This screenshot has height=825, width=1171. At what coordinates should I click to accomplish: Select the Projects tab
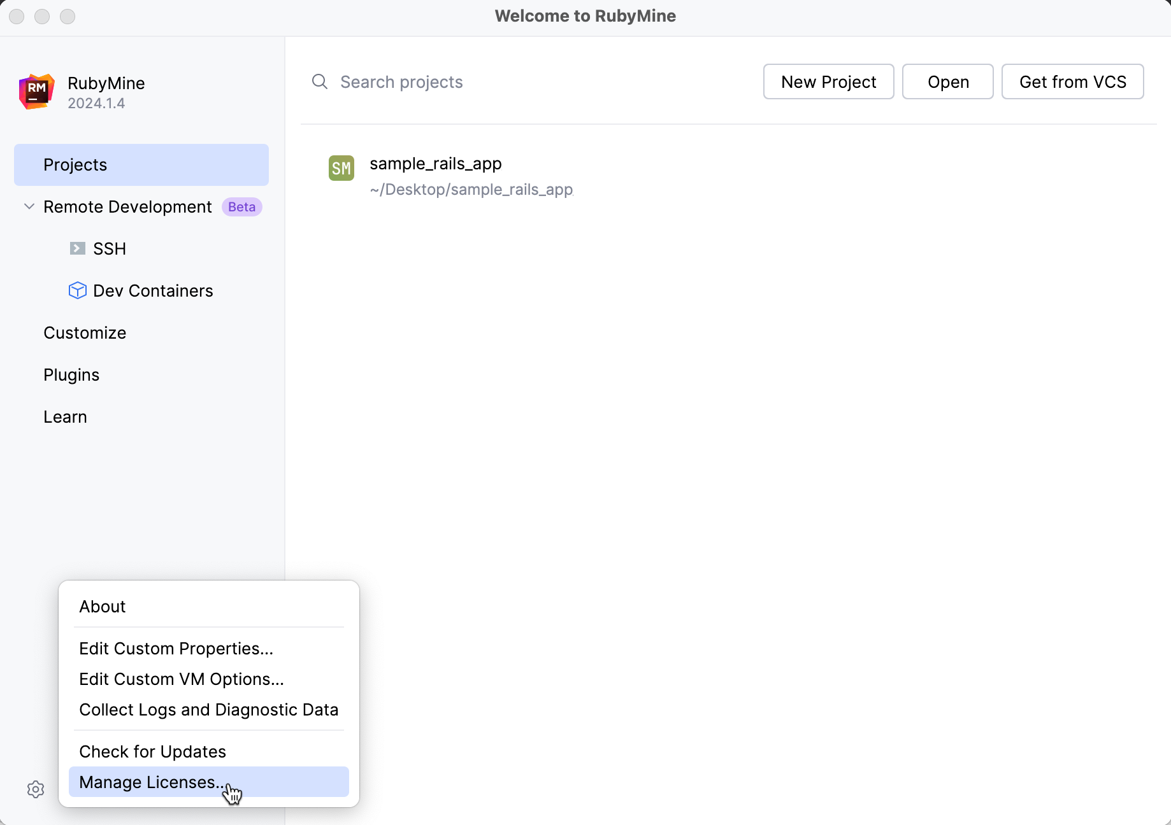[x=141, y=165]
